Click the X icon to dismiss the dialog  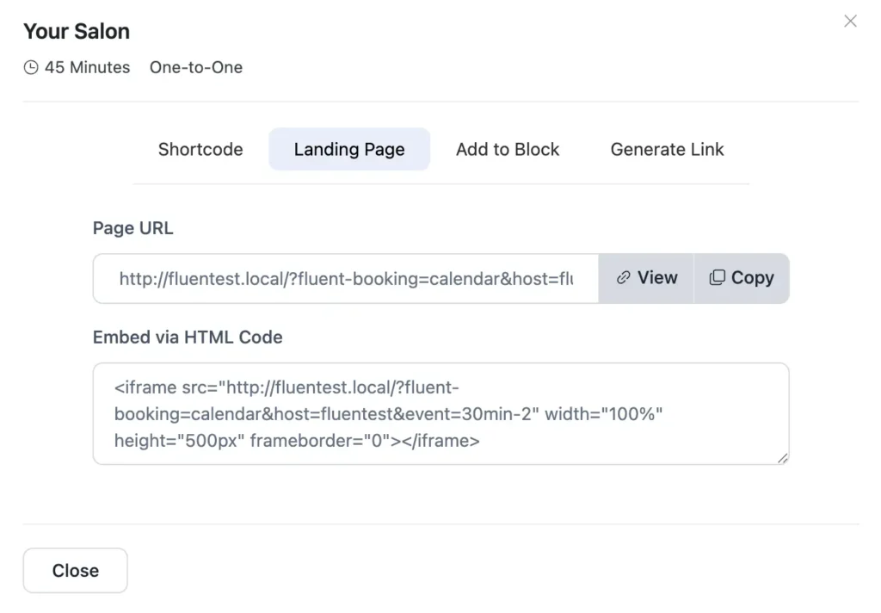pos(850,21)
